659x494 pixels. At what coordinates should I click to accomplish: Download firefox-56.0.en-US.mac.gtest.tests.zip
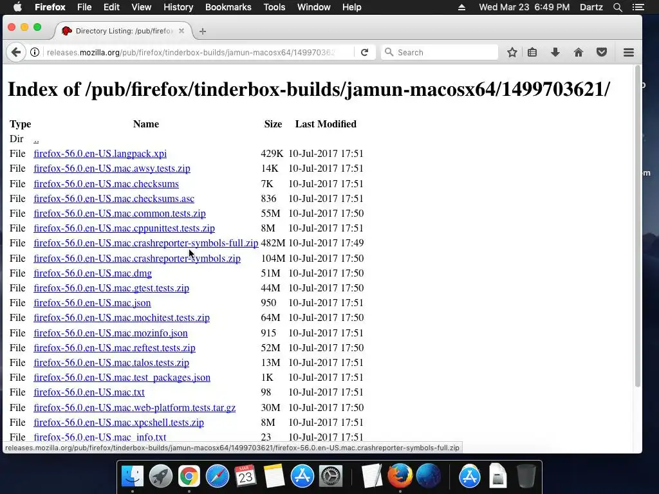[111, 288]
